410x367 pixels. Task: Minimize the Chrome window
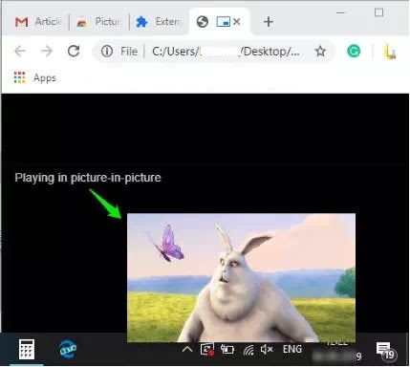click(340, 12)
